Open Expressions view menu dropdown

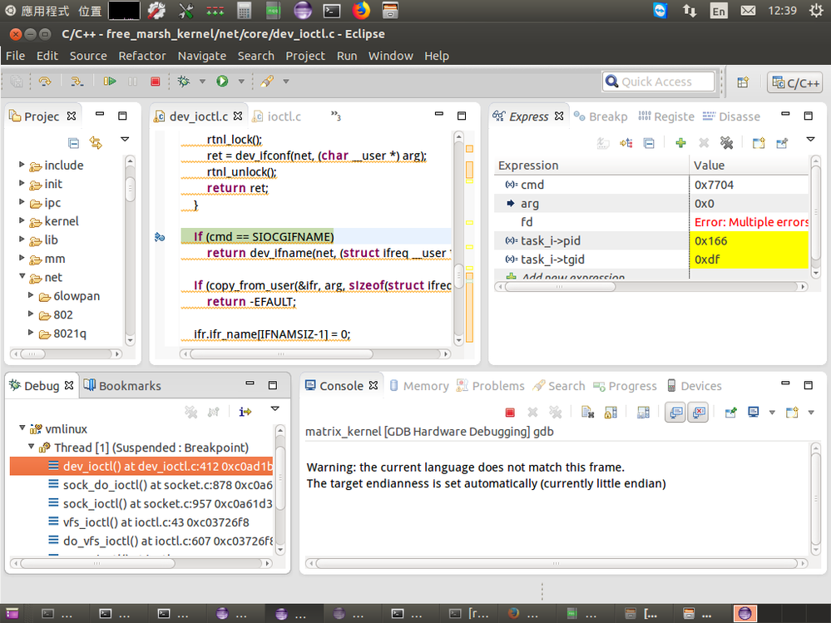click(810, 140)
